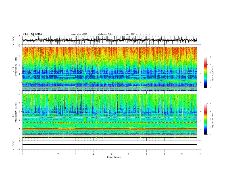Click the time axis tick label '5'
Viewport: 225px width, 173px height.
click(x=111, y=154)
